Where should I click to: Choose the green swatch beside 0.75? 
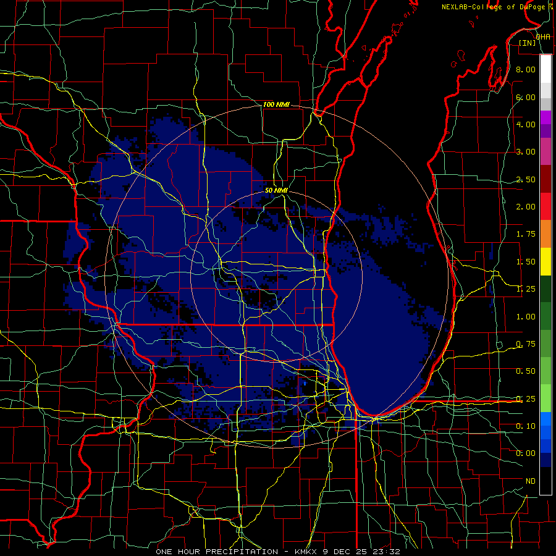coord(545,343)
